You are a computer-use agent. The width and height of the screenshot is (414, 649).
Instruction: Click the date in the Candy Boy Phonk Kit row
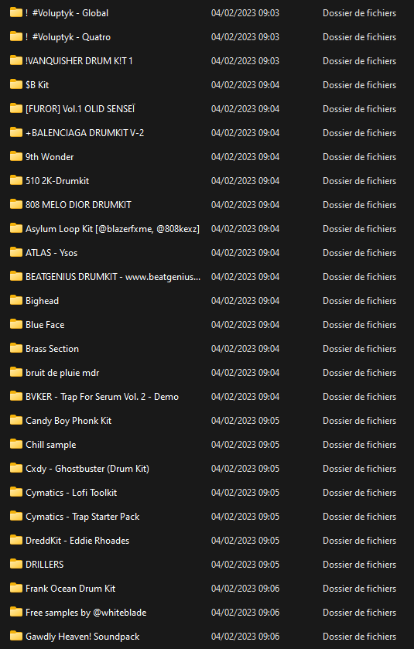point(245,421)
